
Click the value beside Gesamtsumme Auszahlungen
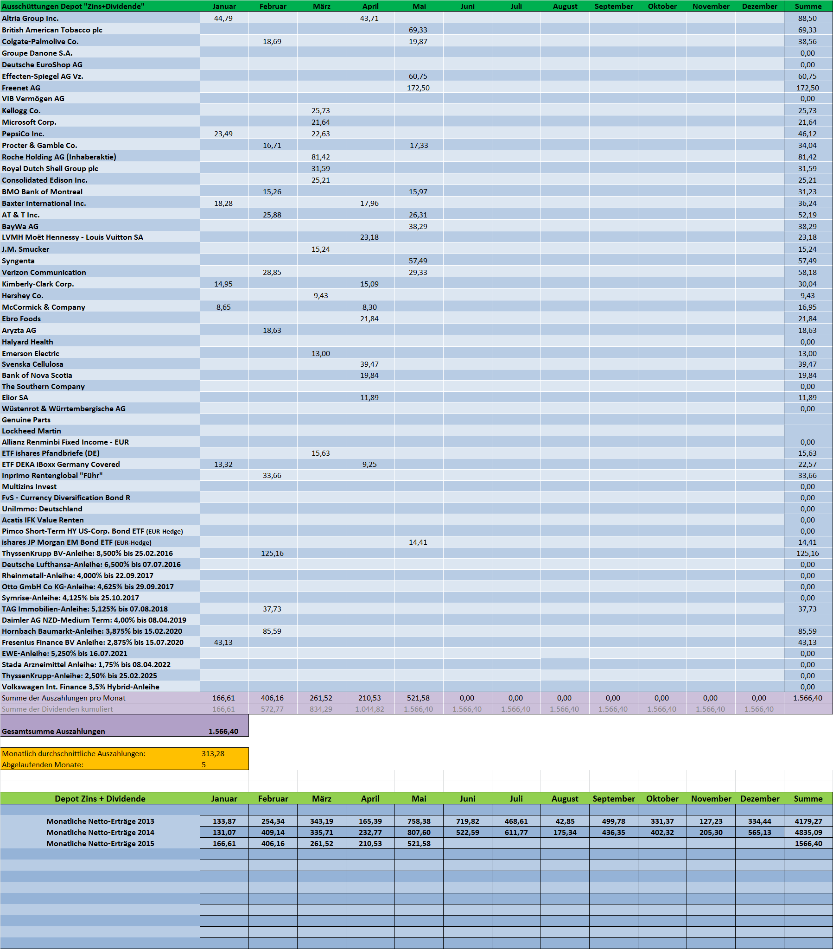[x=223, y=732]
